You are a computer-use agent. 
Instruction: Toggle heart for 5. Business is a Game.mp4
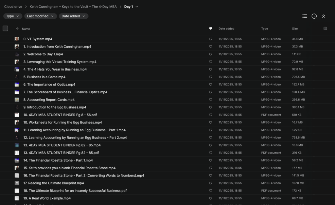[x=210, y=77]
